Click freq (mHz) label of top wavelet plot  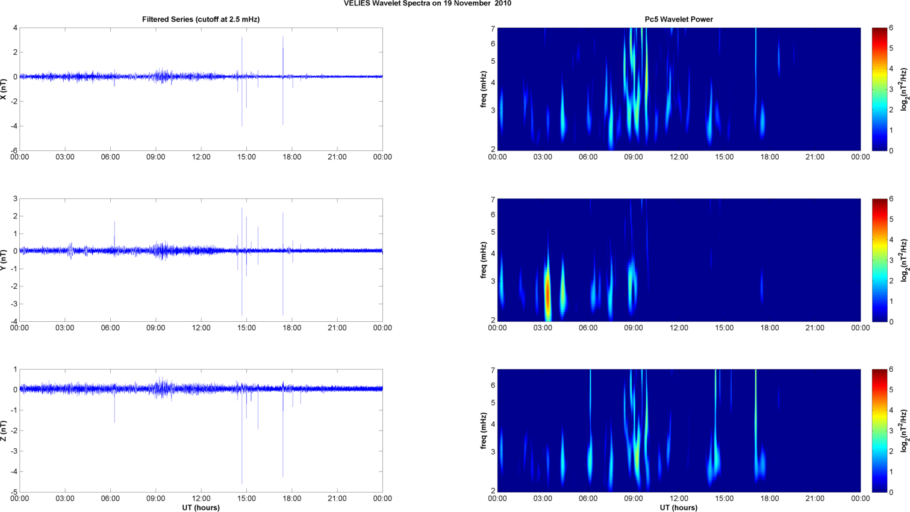pos(484,89)
